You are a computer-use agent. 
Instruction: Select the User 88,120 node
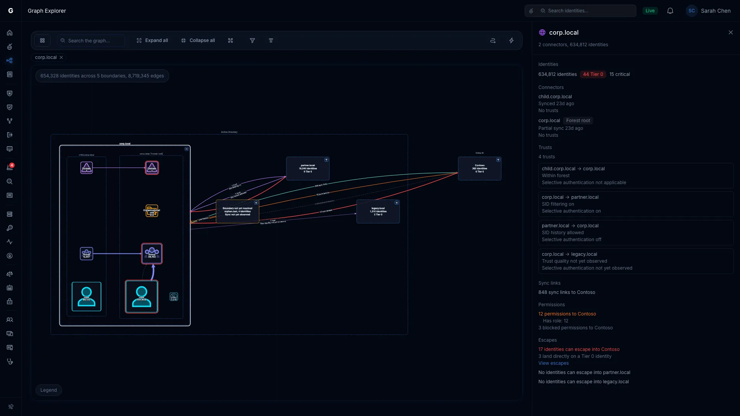86,297
